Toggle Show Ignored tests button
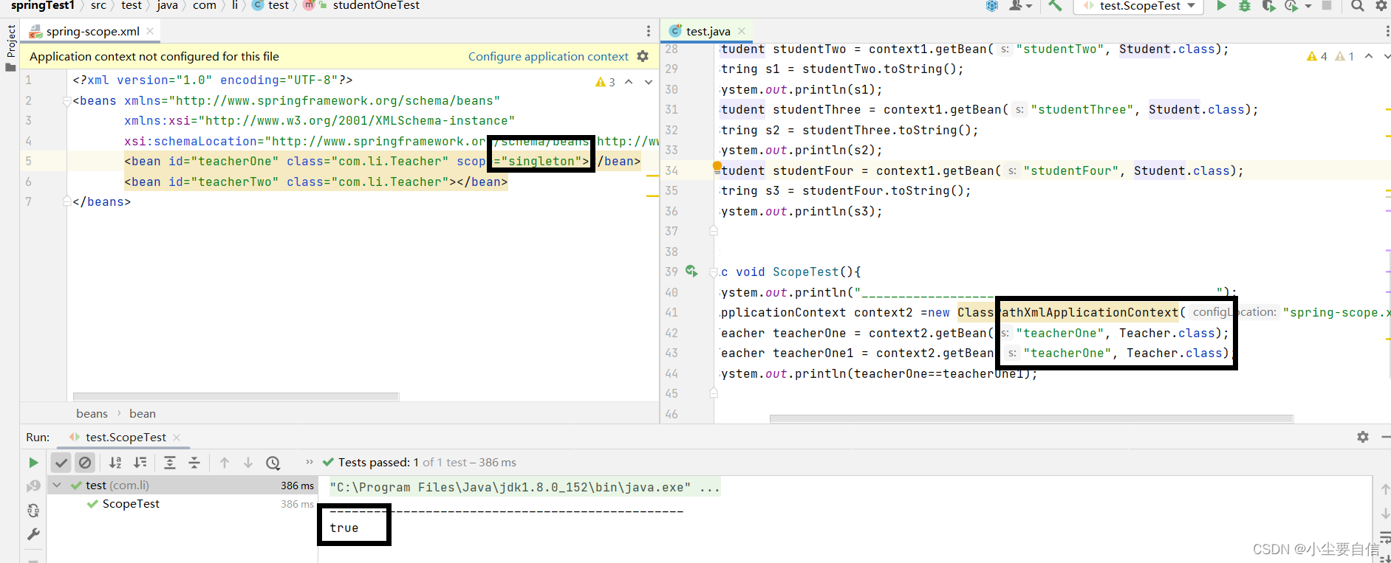The width and height of the screenshot is (1391, 563). 85,463
